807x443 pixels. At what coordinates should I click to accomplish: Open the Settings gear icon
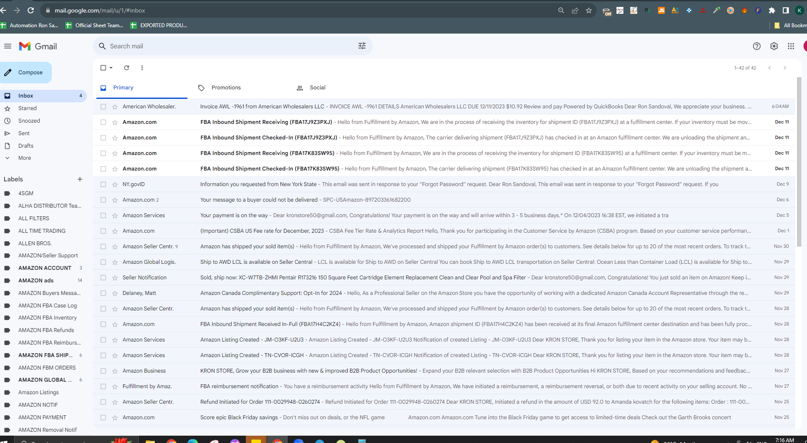(x=774, y=46)
